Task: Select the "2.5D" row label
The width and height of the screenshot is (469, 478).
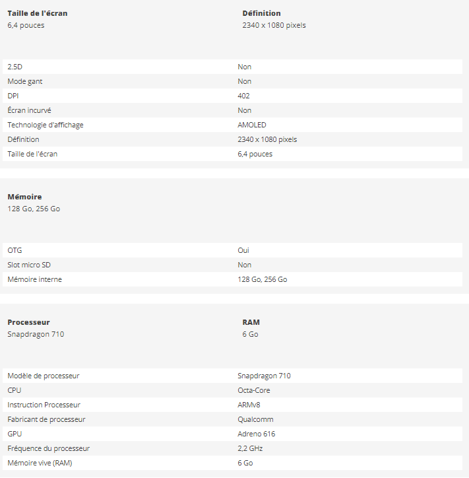Action: 15,67
